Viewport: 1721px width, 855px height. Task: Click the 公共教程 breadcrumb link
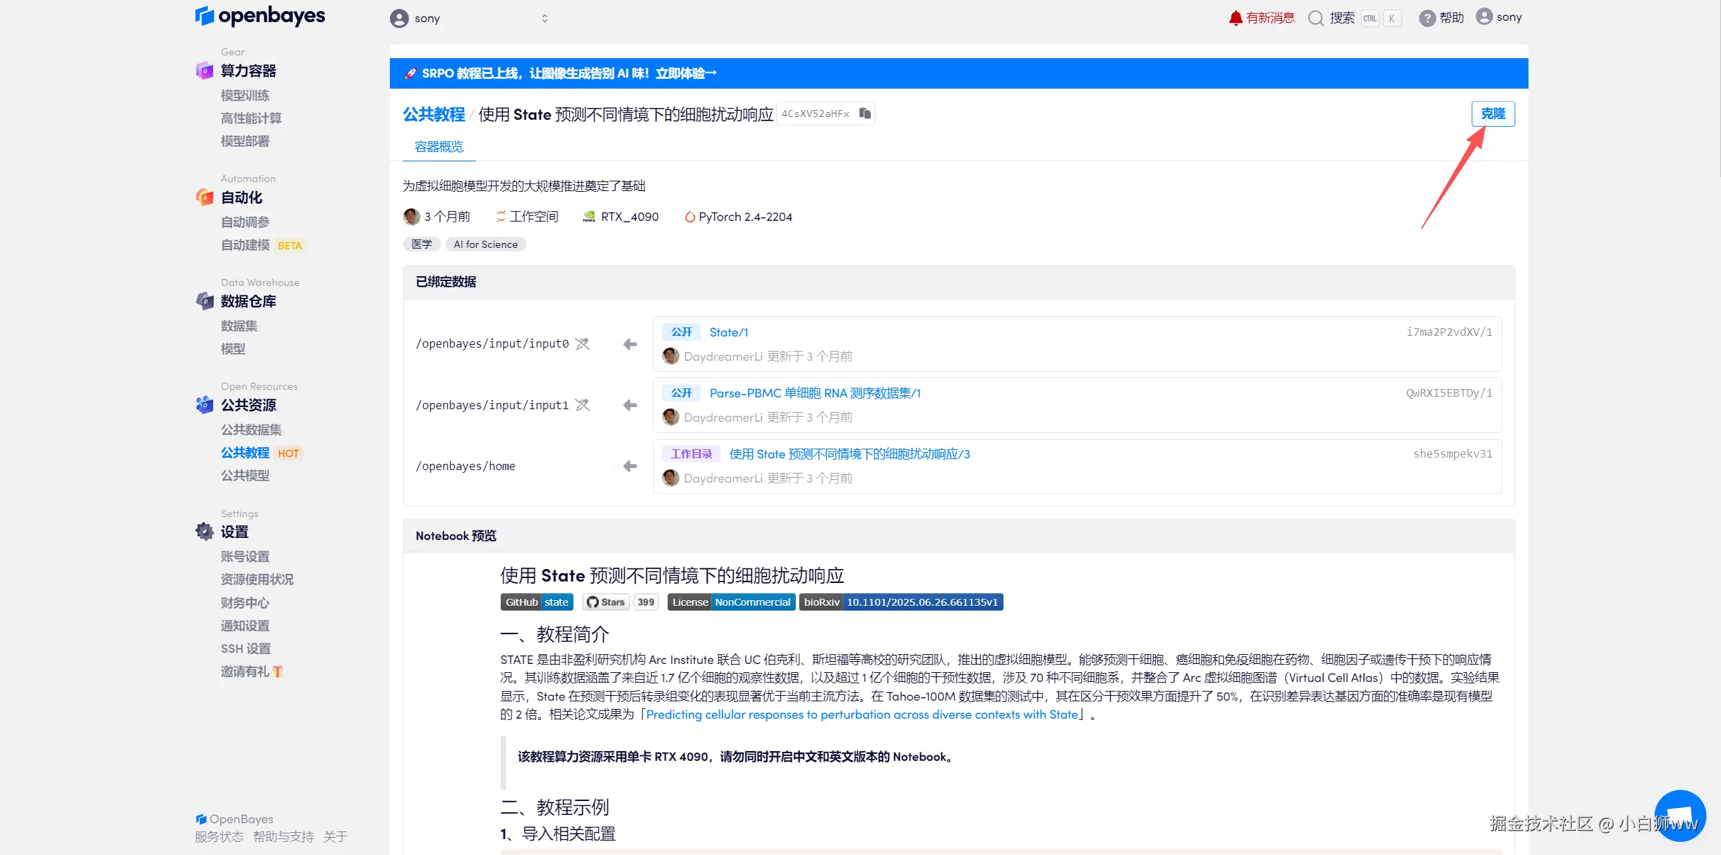[x=434, y=114]
